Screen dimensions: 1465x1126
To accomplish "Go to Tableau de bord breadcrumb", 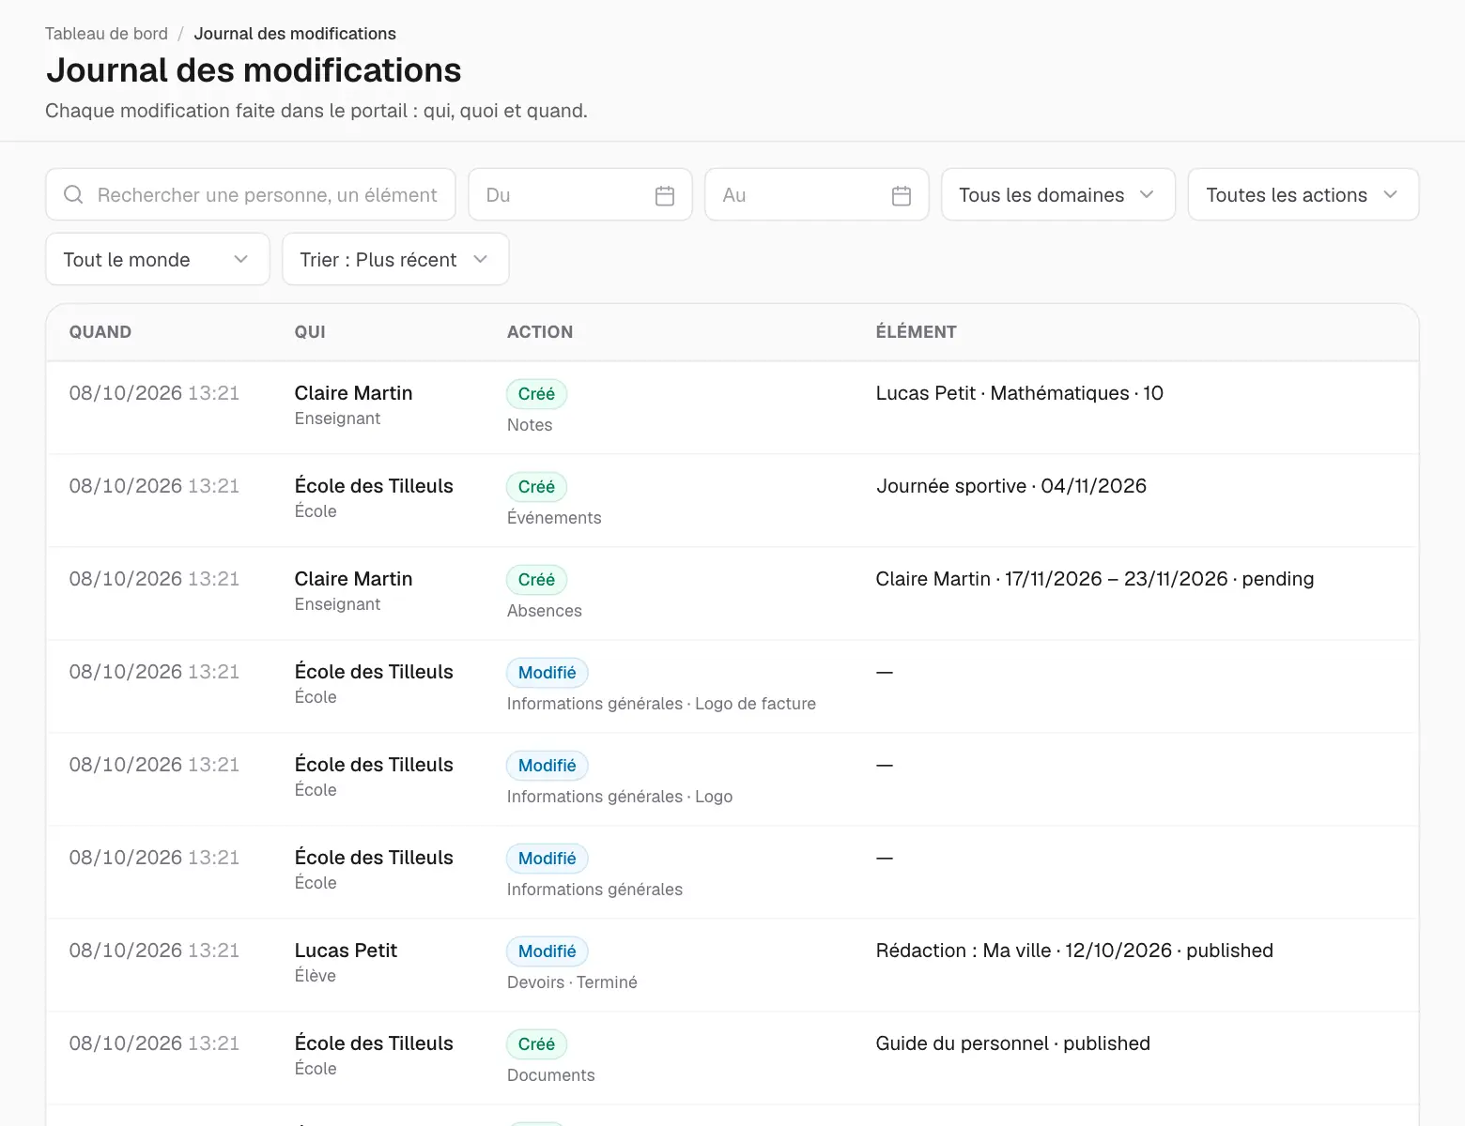I will click(106, 34).
